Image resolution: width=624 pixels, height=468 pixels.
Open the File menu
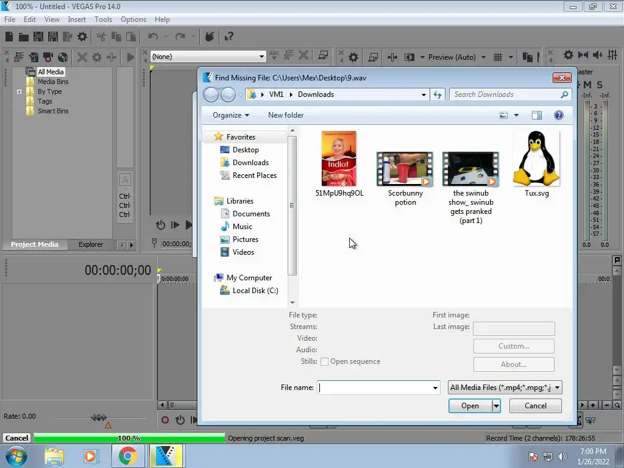click(10, 19)
